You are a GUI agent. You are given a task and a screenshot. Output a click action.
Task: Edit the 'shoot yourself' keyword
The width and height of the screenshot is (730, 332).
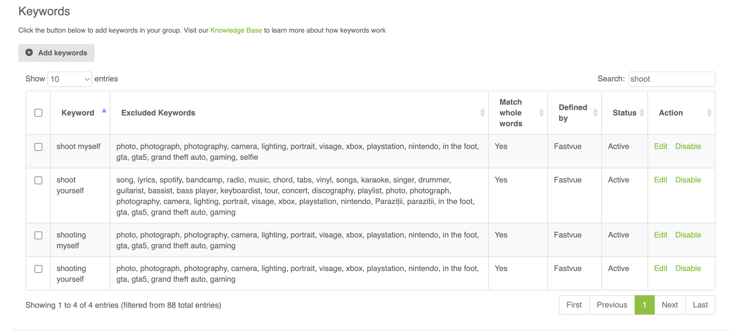tap(661, 180)
